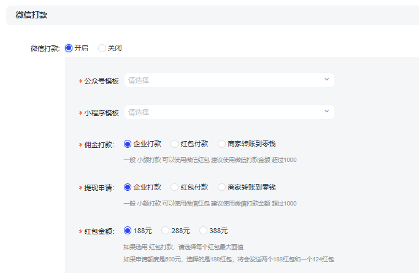Set 红包金额 to 188元
Viewport: 419px width, 273px height.
click(128, 231)
